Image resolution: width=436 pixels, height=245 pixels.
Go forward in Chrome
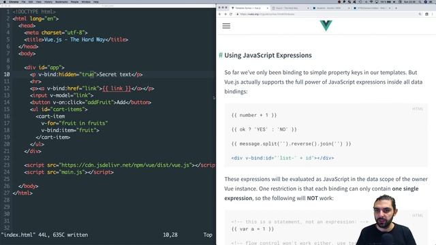(225, 14)
